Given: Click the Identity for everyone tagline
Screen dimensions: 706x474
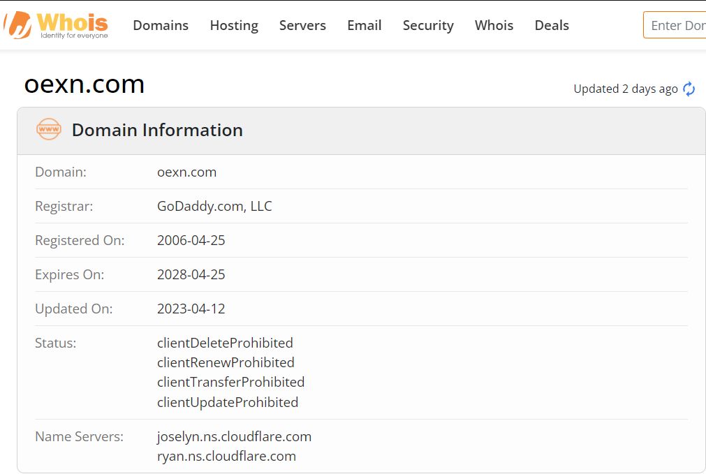Looking at the screenshot, I should pyautogui.click(x=74, y=36).
